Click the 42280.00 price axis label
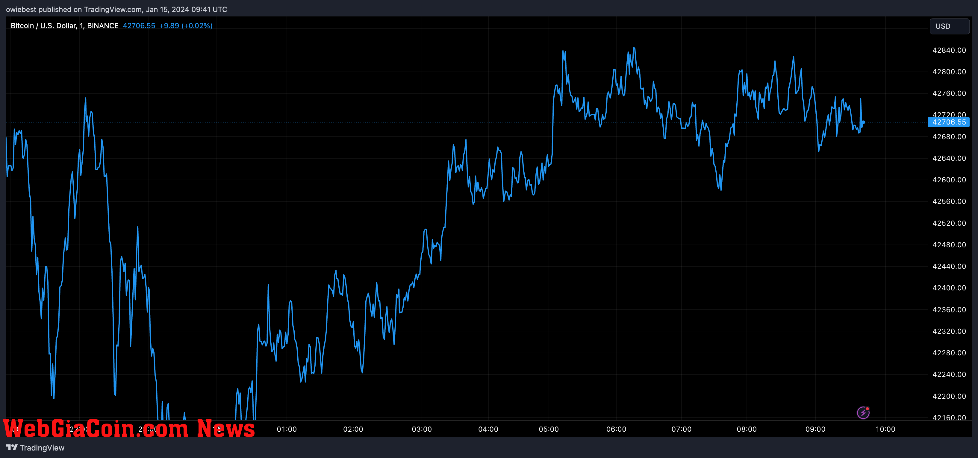The image size is (978, 458). pos(949,353)
